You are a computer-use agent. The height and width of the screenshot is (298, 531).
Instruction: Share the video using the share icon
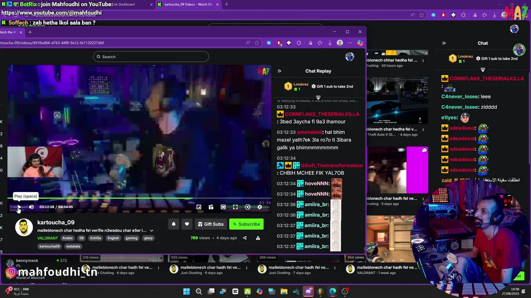(x=245, y=238)
